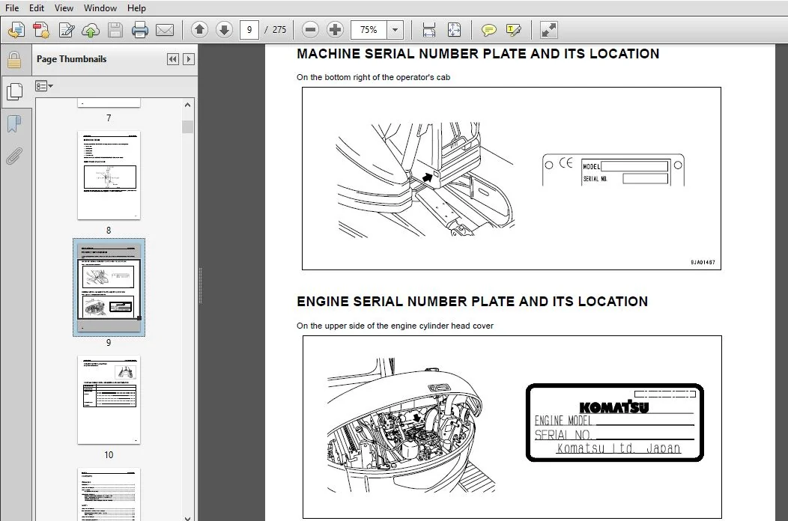Click the fit one full page icon
Image resolution: width=788 pixels, height=521 pixels.
click(455, 30)
